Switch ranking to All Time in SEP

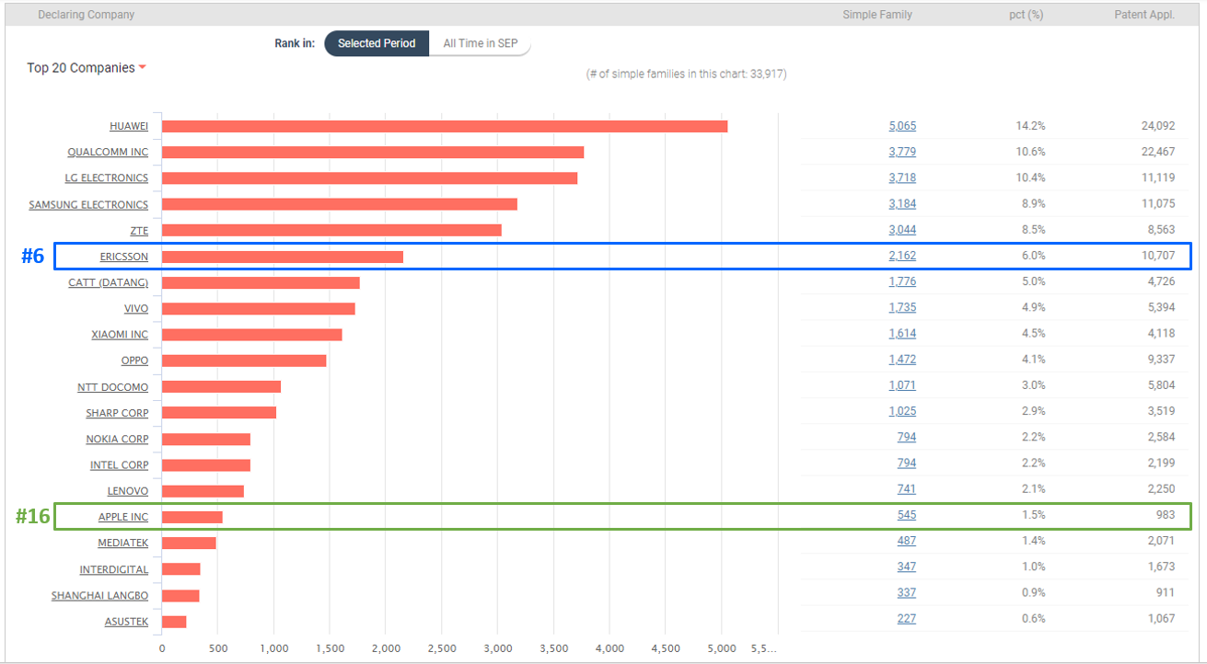480,43
